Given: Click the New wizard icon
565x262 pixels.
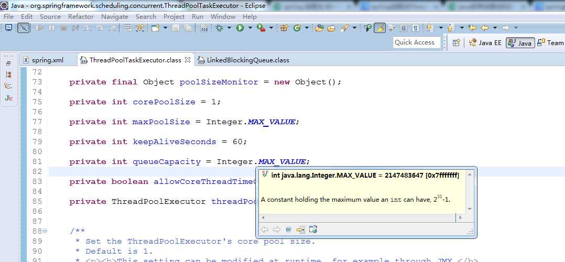Looking at the screenshot, I should pyautogui.click(x=155, y=28).
